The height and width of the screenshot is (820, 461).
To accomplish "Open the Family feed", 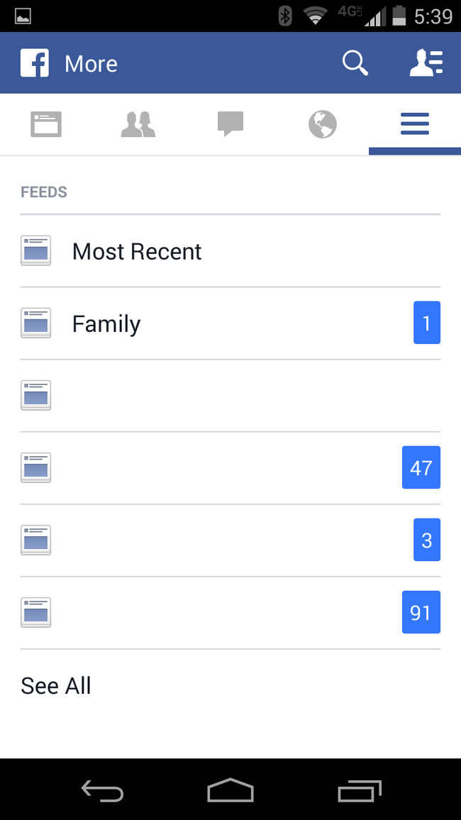I will pos(106,323).
